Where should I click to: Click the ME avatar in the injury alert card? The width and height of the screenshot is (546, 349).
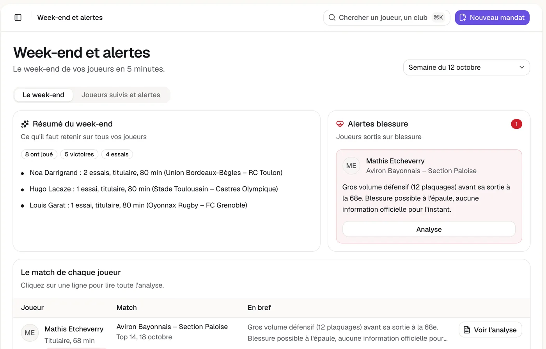coord(351,166)
